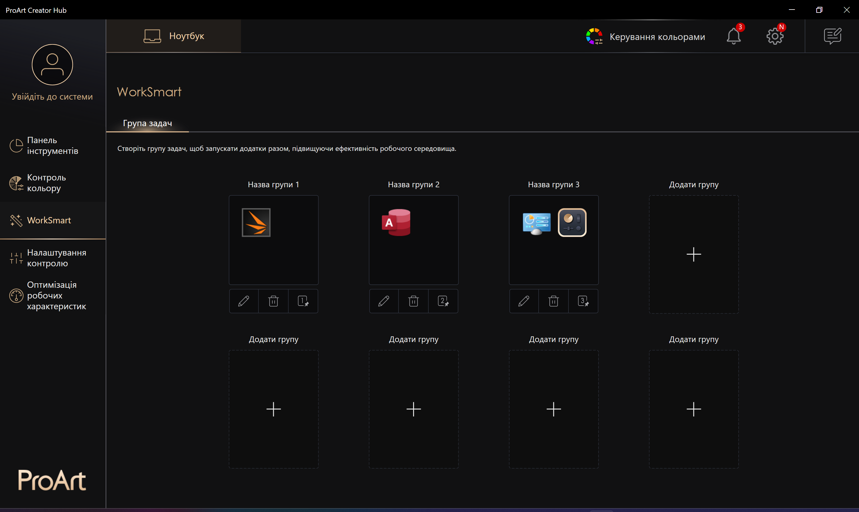Click the Microsoft Access icon in group 2
This screenshot has height=512, width=859.
click(x=396, y=222)
